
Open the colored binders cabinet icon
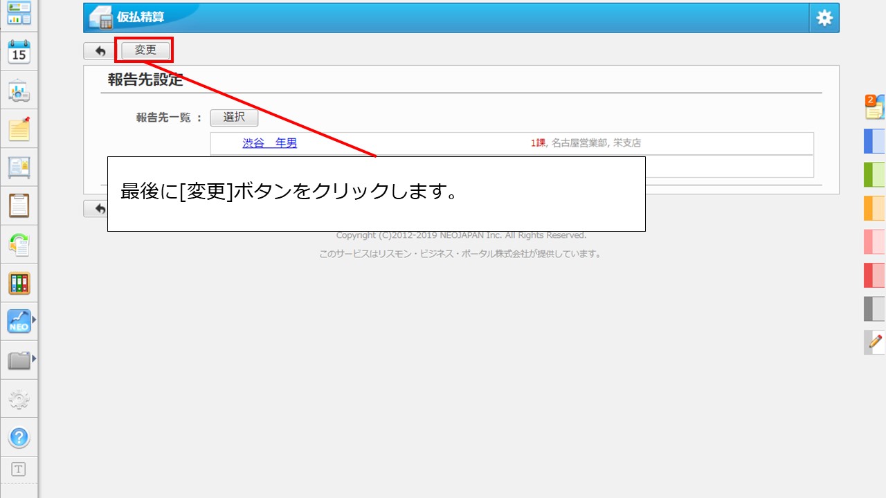point(19,283)
